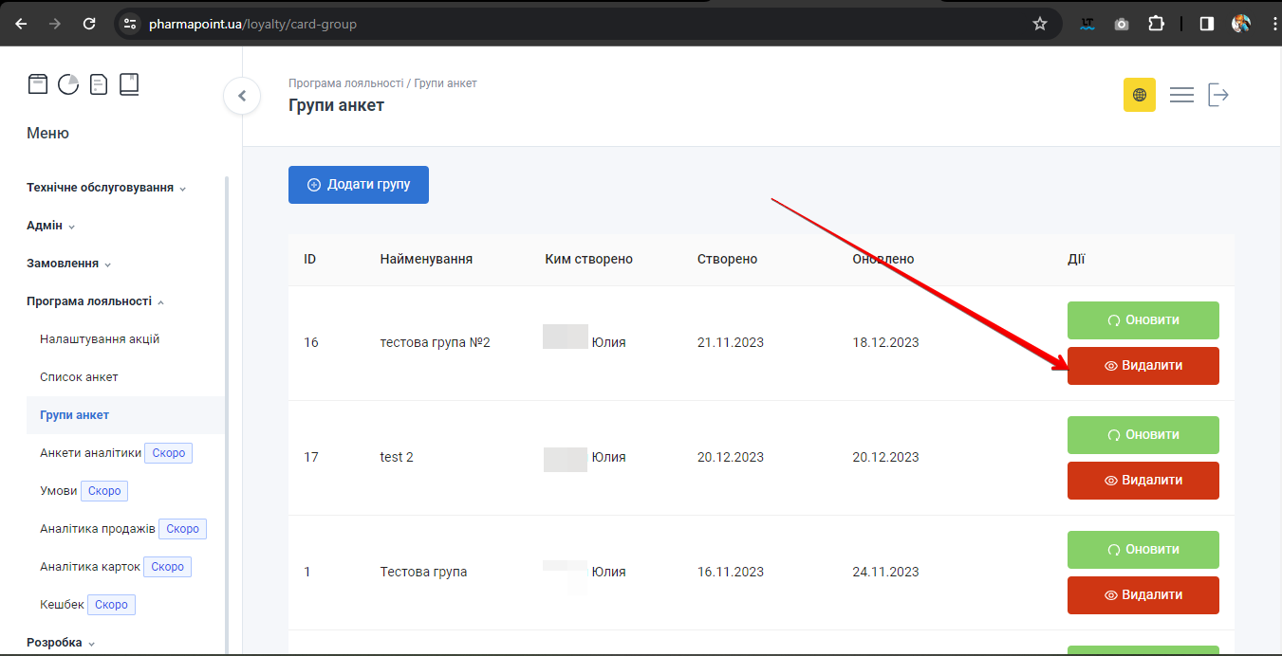Click the document page icon in sidebar
This screenshot has width=1282, height=656.
click(x=99, y=84)
